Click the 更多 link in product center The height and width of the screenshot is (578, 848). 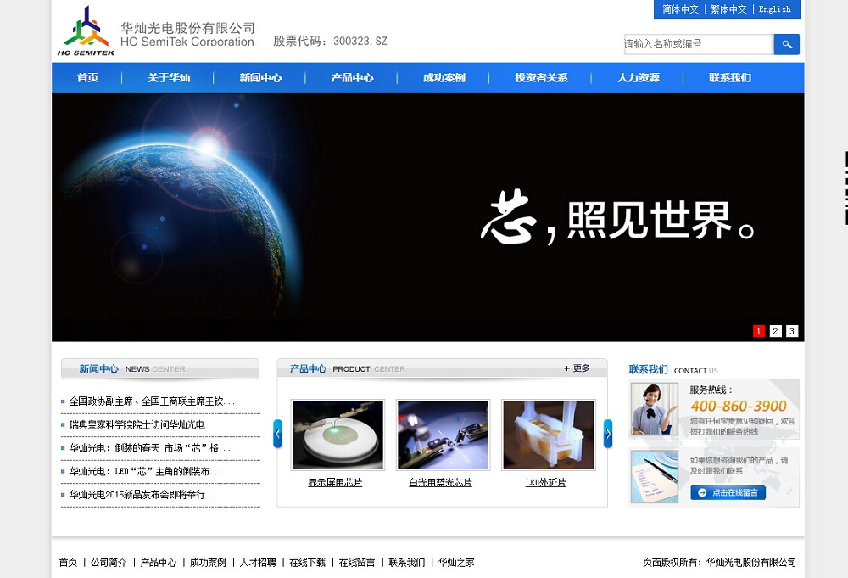[577, 368]
